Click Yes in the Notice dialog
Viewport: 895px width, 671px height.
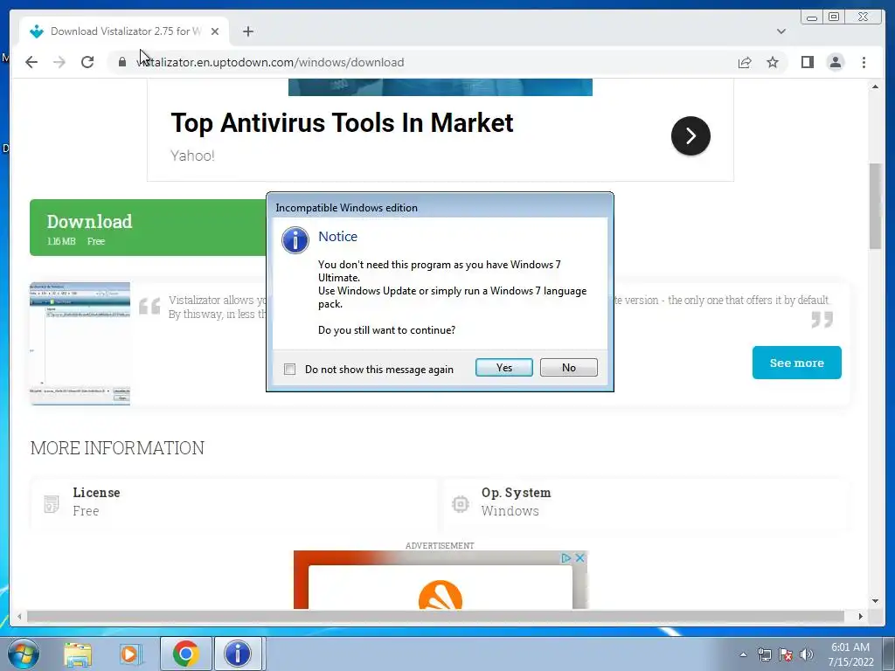coord(504,368)
